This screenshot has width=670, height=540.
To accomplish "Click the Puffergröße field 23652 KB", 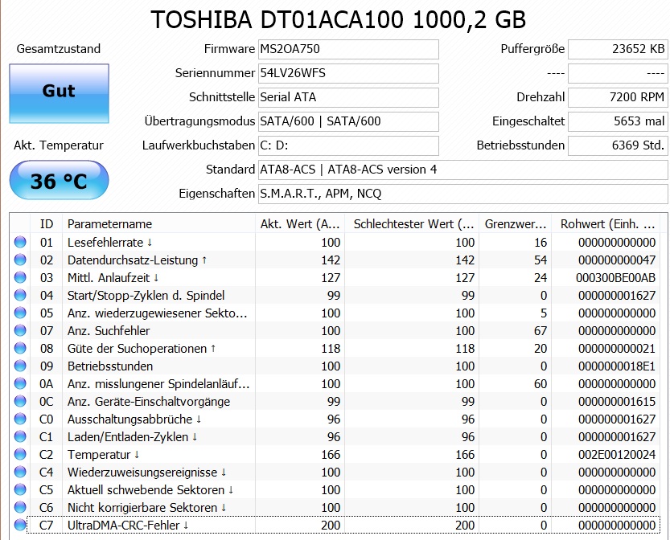I will click(x=618, y=49).
